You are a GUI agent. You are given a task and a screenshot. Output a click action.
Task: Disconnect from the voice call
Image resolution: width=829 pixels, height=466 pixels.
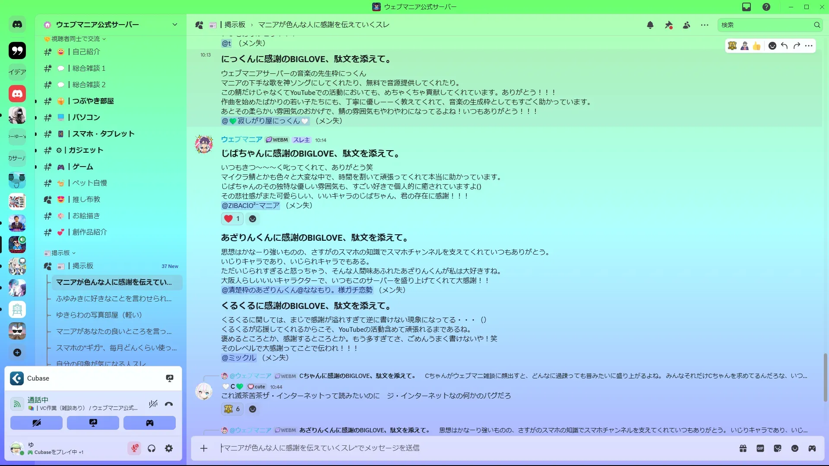[x=169, y=404]
